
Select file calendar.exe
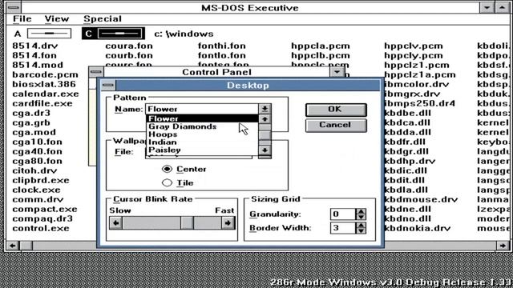(46, 94)
